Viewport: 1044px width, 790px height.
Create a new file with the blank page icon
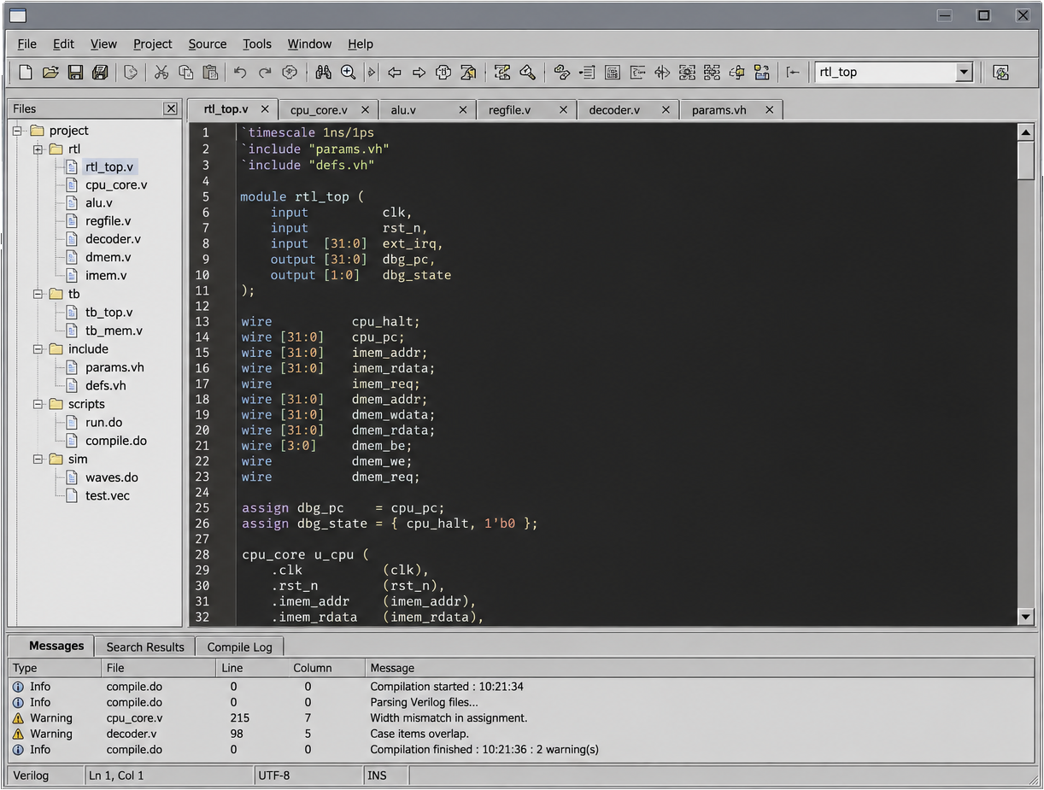point(26,73)
